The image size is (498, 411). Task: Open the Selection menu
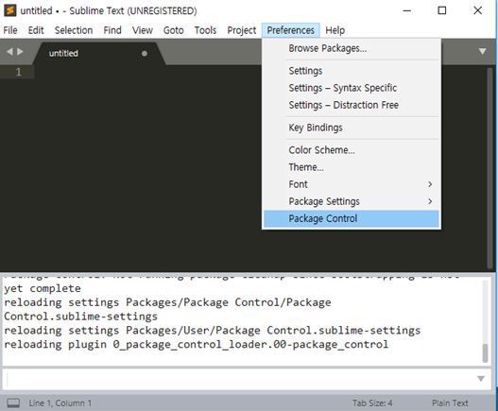click(74, 30)
